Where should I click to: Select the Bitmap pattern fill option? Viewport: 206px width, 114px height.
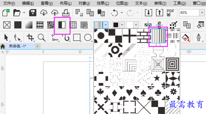point(51,25)
